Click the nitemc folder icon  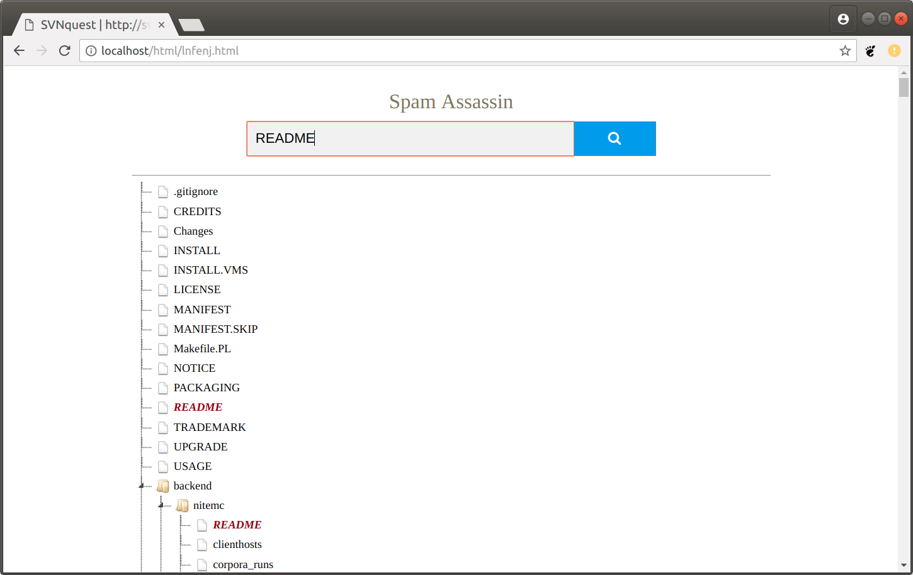coord(183,505)
